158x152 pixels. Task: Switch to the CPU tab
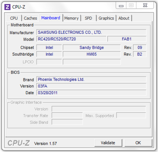[x=14, y=18]
